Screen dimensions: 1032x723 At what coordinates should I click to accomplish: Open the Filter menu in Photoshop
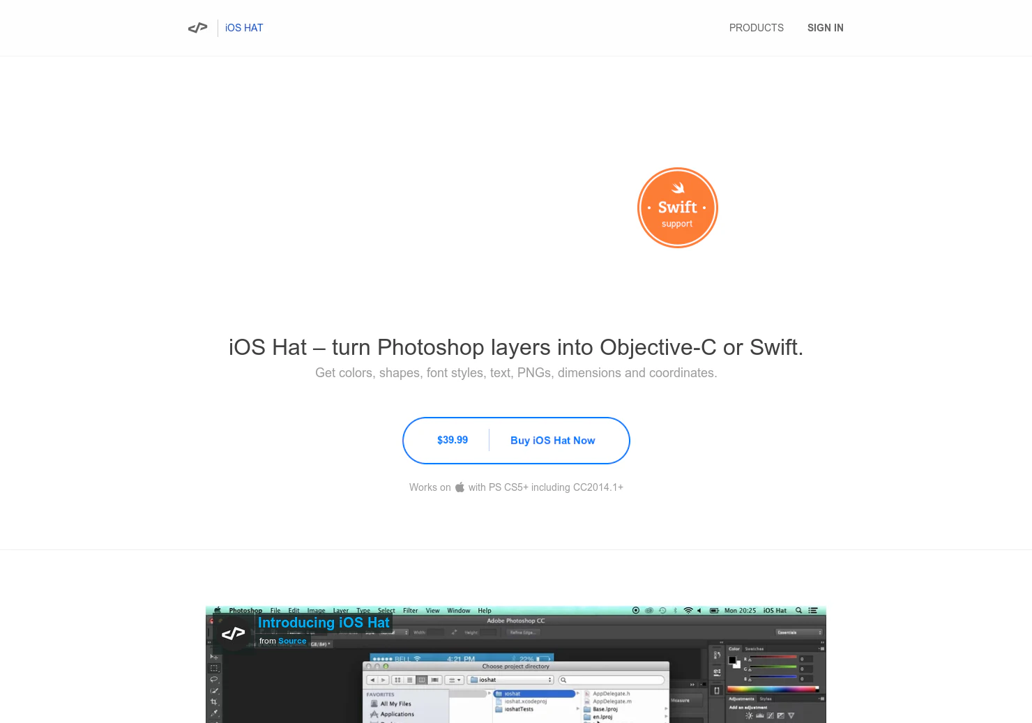click(411, 610)
